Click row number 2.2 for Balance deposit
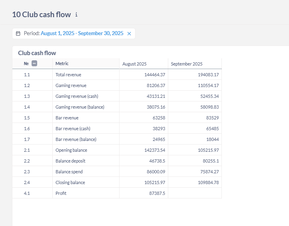Screen dimensions: 289x226 click(27, 161)
